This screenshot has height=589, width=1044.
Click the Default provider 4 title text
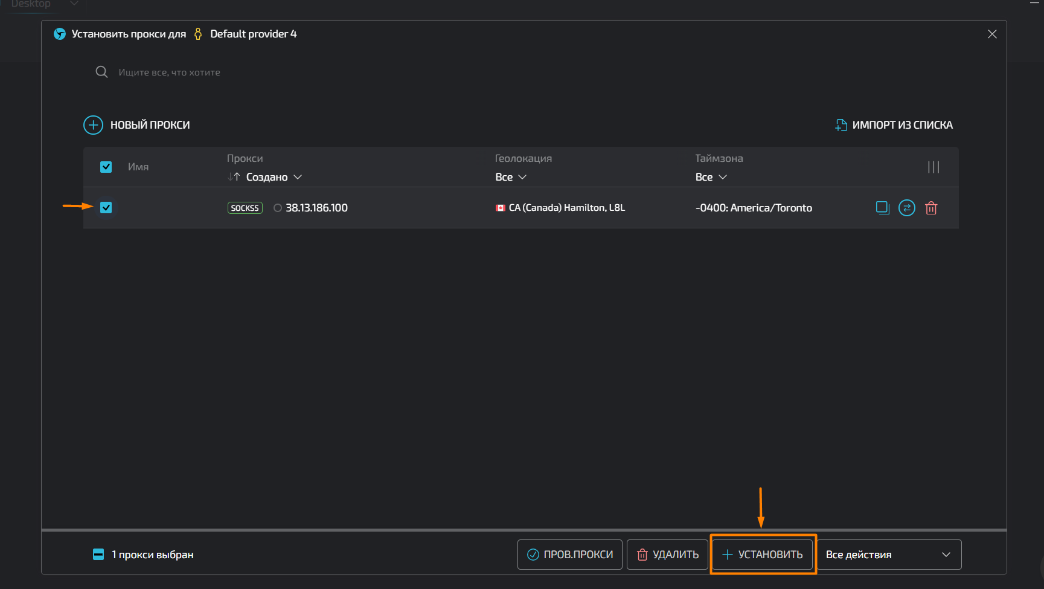pyautogui.click(x=254, y=34)
